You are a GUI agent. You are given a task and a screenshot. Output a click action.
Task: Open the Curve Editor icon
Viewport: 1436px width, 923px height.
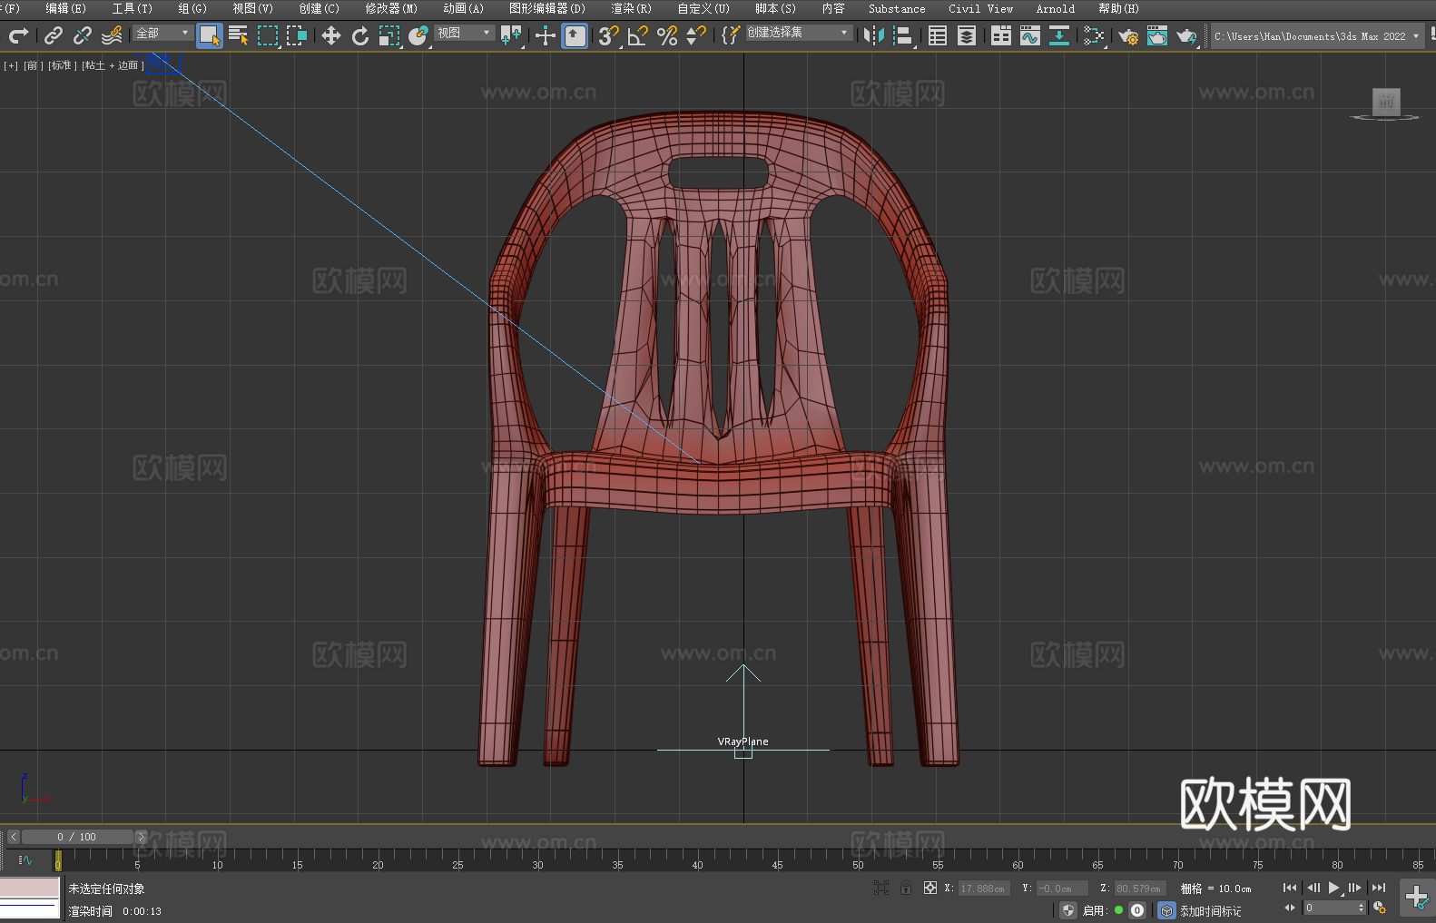point(1030,35)
